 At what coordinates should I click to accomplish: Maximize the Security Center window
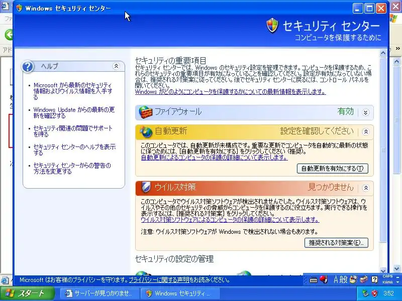pyautogui.click(x=369, y=9)
